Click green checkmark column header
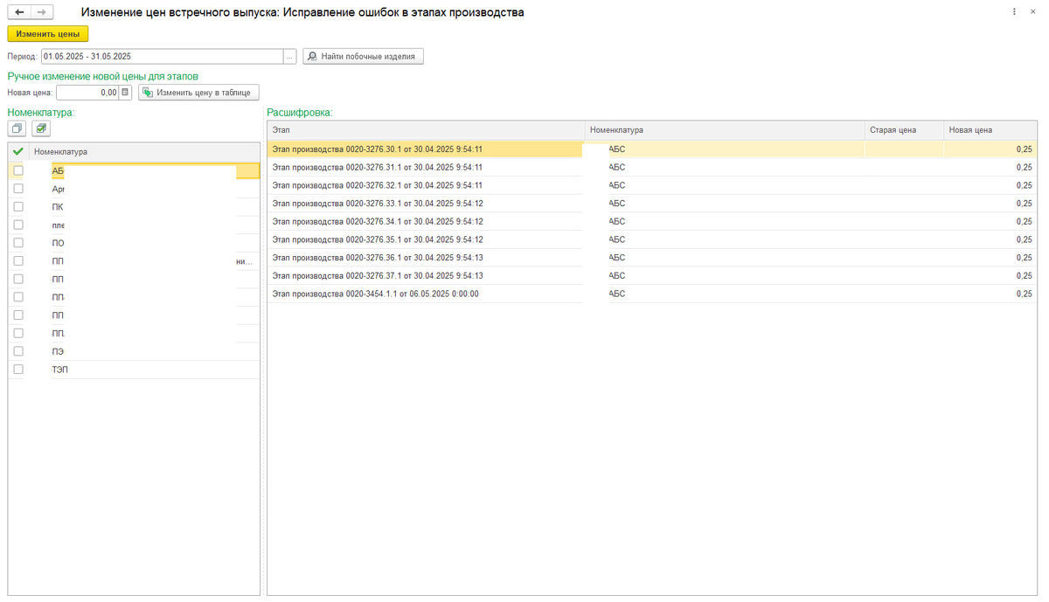This screenshot has height=602, width=1049. pos(18,152)
